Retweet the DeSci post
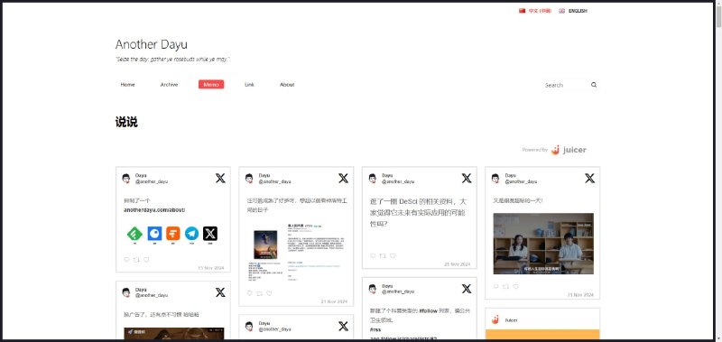 (383, 256)
